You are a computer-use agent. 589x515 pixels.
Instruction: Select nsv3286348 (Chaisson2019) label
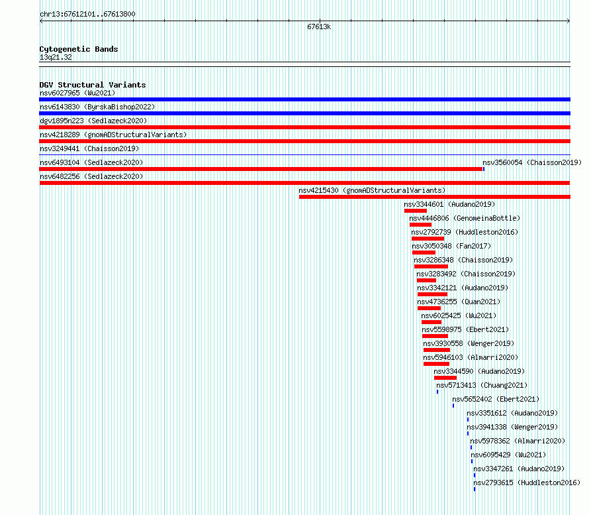[463, 260]
